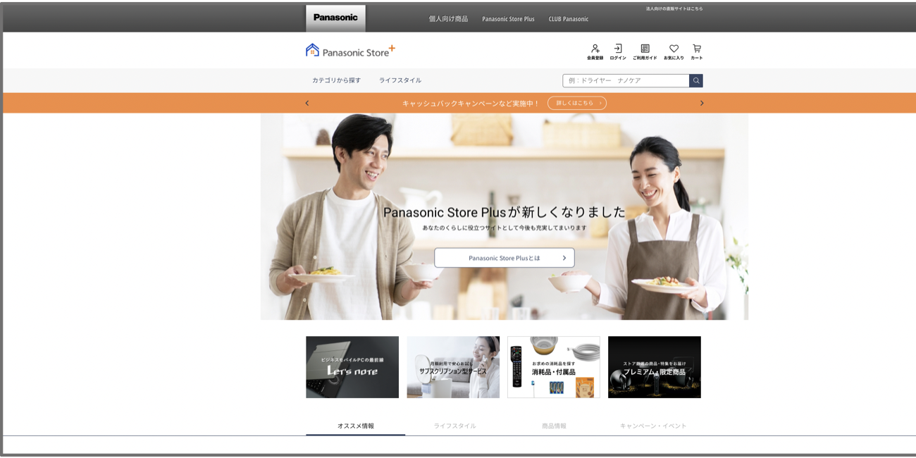Image resolution: width=916 pixels, height=458 pixels.
Task: Switch to the オススメ情報 tab
Action: click(356, 426)
